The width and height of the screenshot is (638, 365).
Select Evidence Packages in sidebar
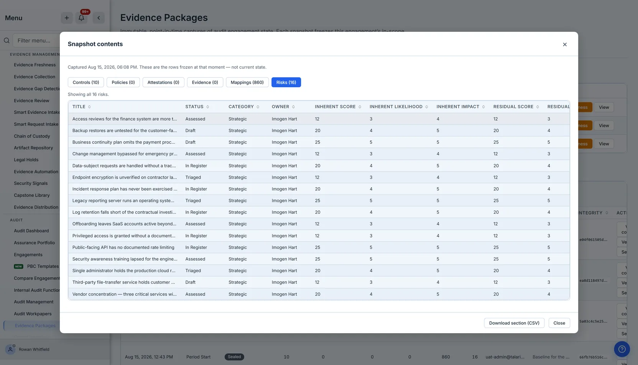click(35, 326)
